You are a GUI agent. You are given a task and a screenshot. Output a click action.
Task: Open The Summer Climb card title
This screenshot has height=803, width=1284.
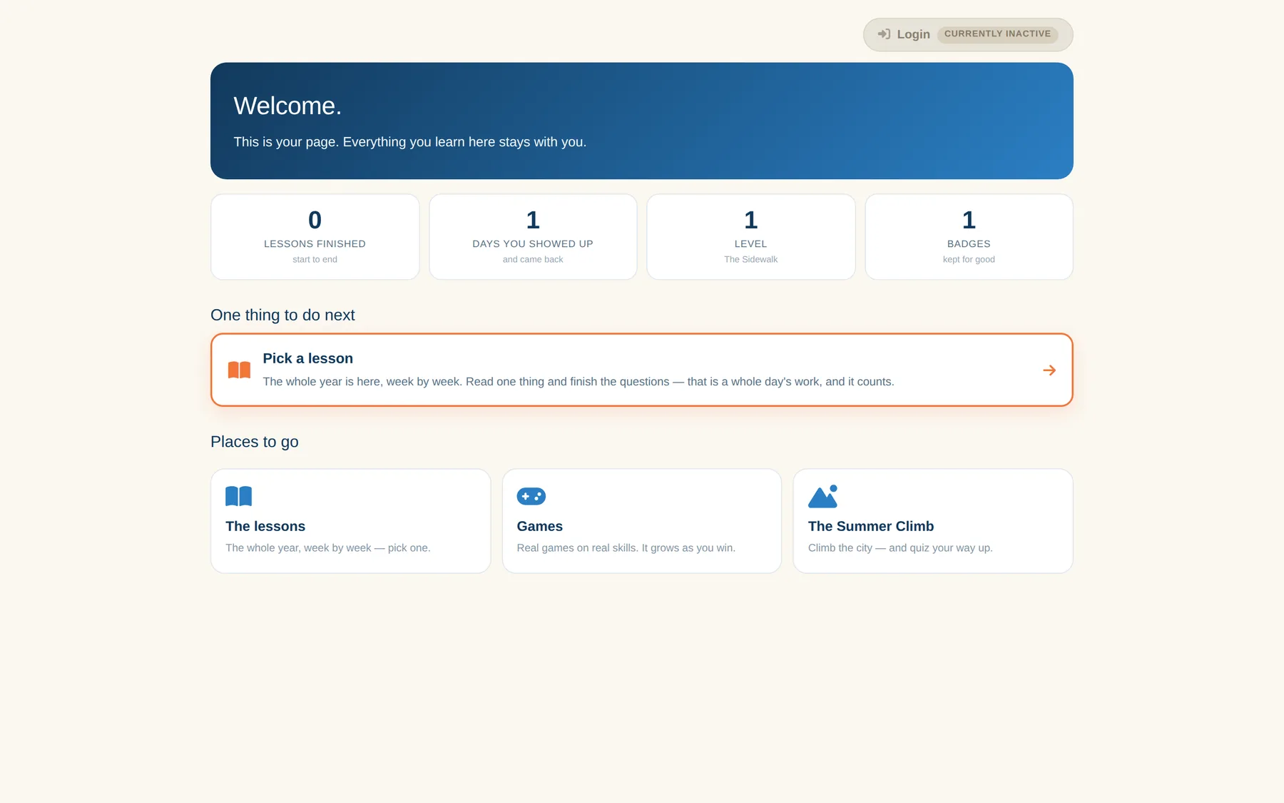point(871,526)
